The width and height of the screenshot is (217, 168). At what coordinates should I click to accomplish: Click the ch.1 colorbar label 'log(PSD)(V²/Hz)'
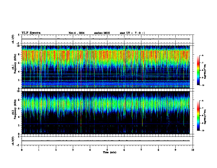[205, 71]
